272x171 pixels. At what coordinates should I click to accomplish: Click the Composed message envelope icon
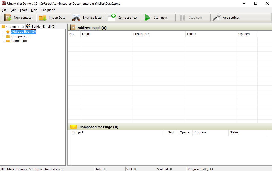(73, 127)
